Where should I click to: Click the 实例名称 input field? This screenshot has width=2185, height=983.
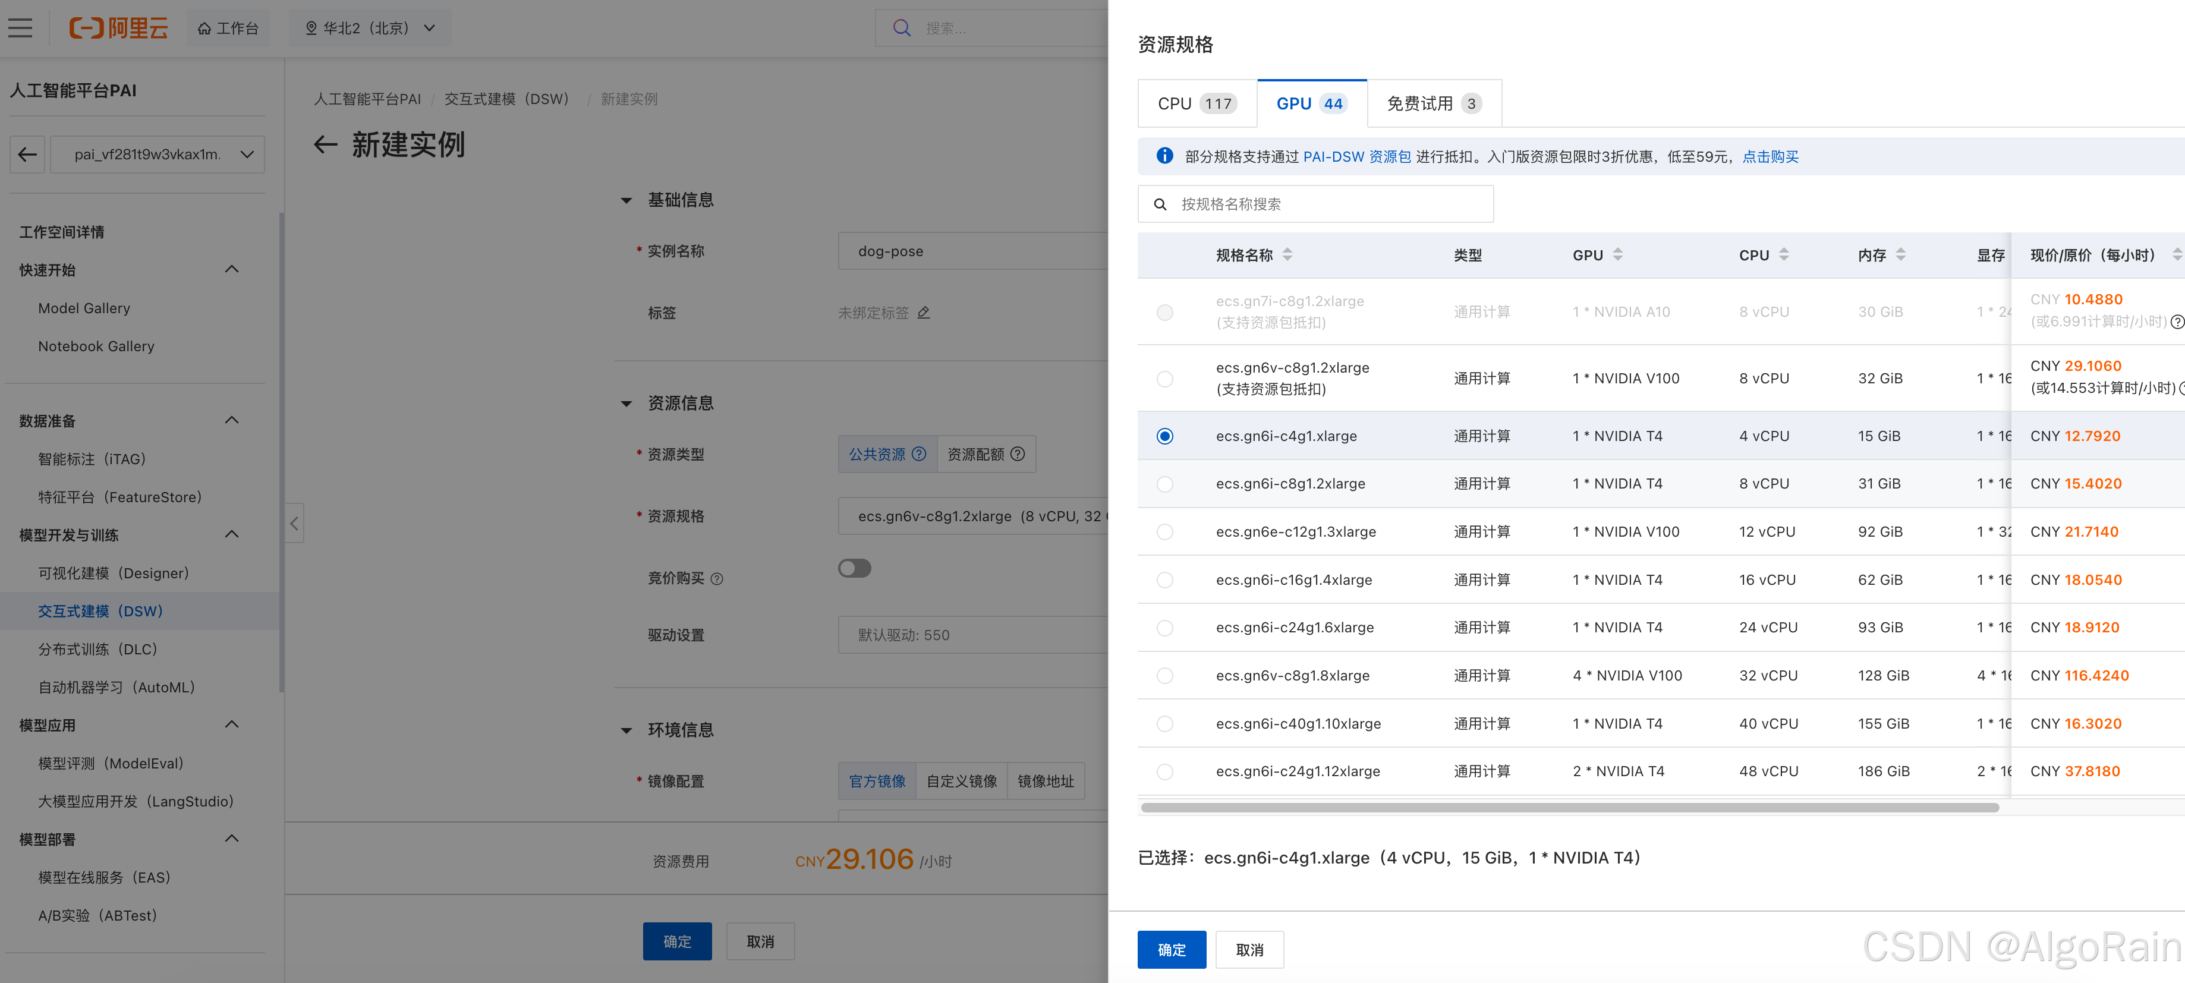[973, 251]
